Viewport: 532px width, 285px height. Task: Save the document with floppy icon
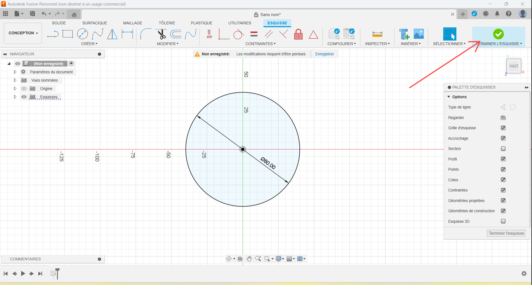(x=32, y=14)
